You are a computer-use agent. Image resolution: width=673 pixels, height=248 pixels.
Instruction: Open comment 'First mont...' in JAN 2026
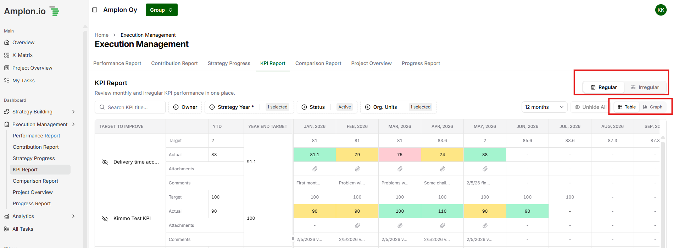pos(308,183)
